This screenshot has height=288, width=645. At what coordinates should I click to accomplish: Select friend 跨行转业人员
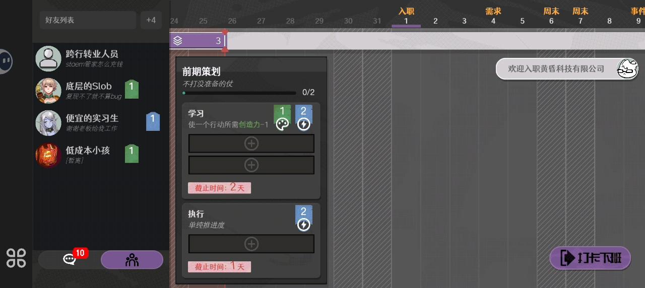pos(92,54)
